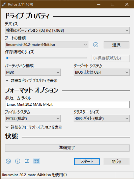
Task: Click the スタート button
Action: click(87, 162)
